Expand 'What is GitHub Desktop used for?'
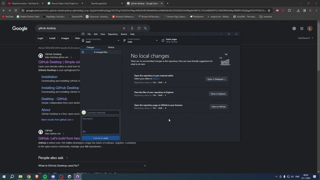Screen dimensions: 320x180 coord(92,165)
